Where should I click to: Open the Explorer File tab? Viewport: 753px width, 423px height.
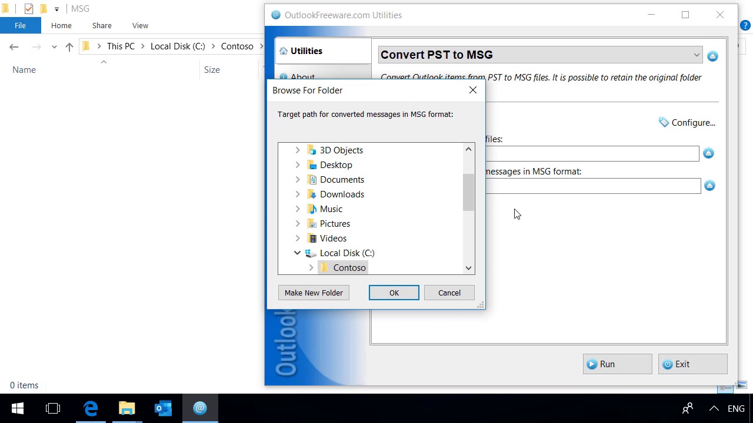(x=20, y=25)
